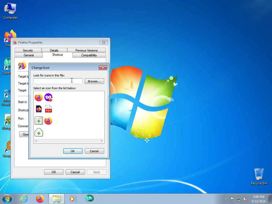
Task: Click the Notepad++ desktop shortcut
Action: tap(7, 122)
